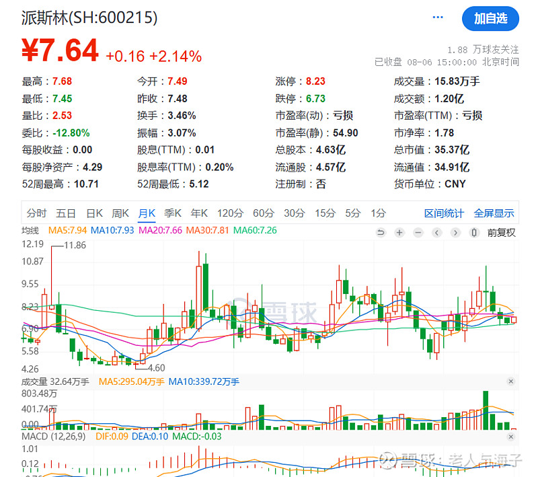Click the 52周最低 value 5.12
This screenshot has height=477, width=538.
(x=199, y=184)
